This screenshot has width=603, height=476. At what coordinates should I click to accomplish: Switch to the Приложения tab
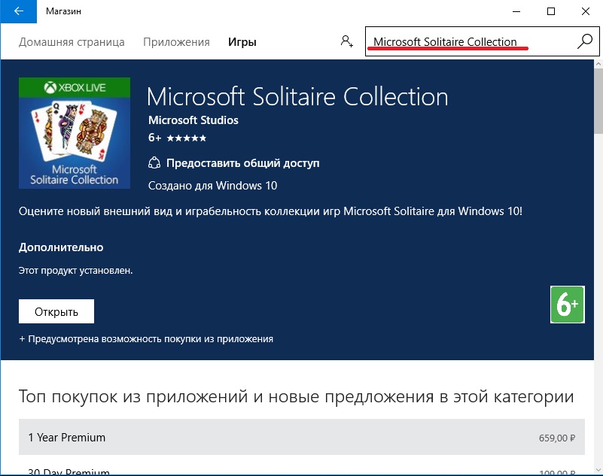(176, 42)
